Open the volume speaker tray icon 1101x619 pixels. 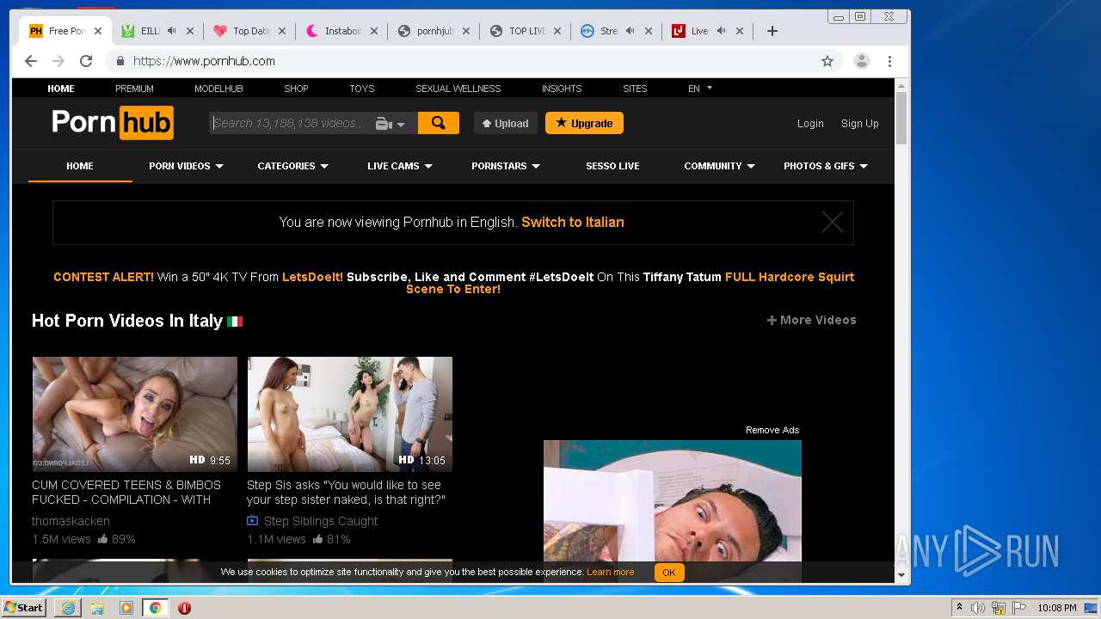pyautogui.click(x=978, y=608)
